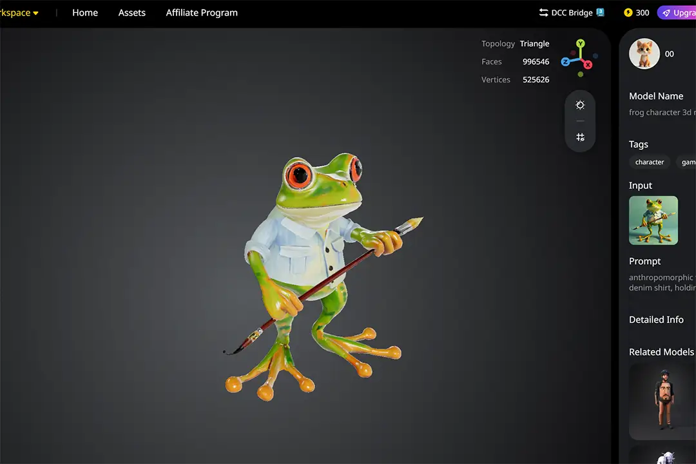Open the DCC Bridge transfer icon
Viewport: 696px width, 464px height.
(x=543, y=12)
